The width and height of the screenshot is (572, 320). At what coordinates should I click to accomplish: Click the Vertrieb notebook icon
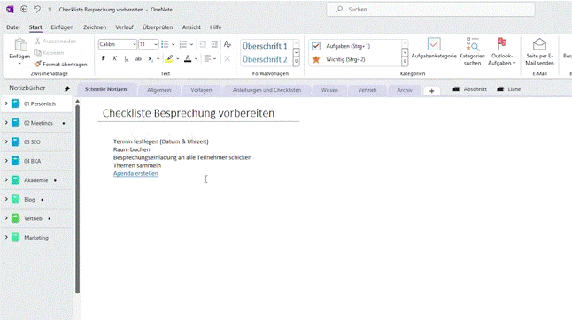(15, 218)
